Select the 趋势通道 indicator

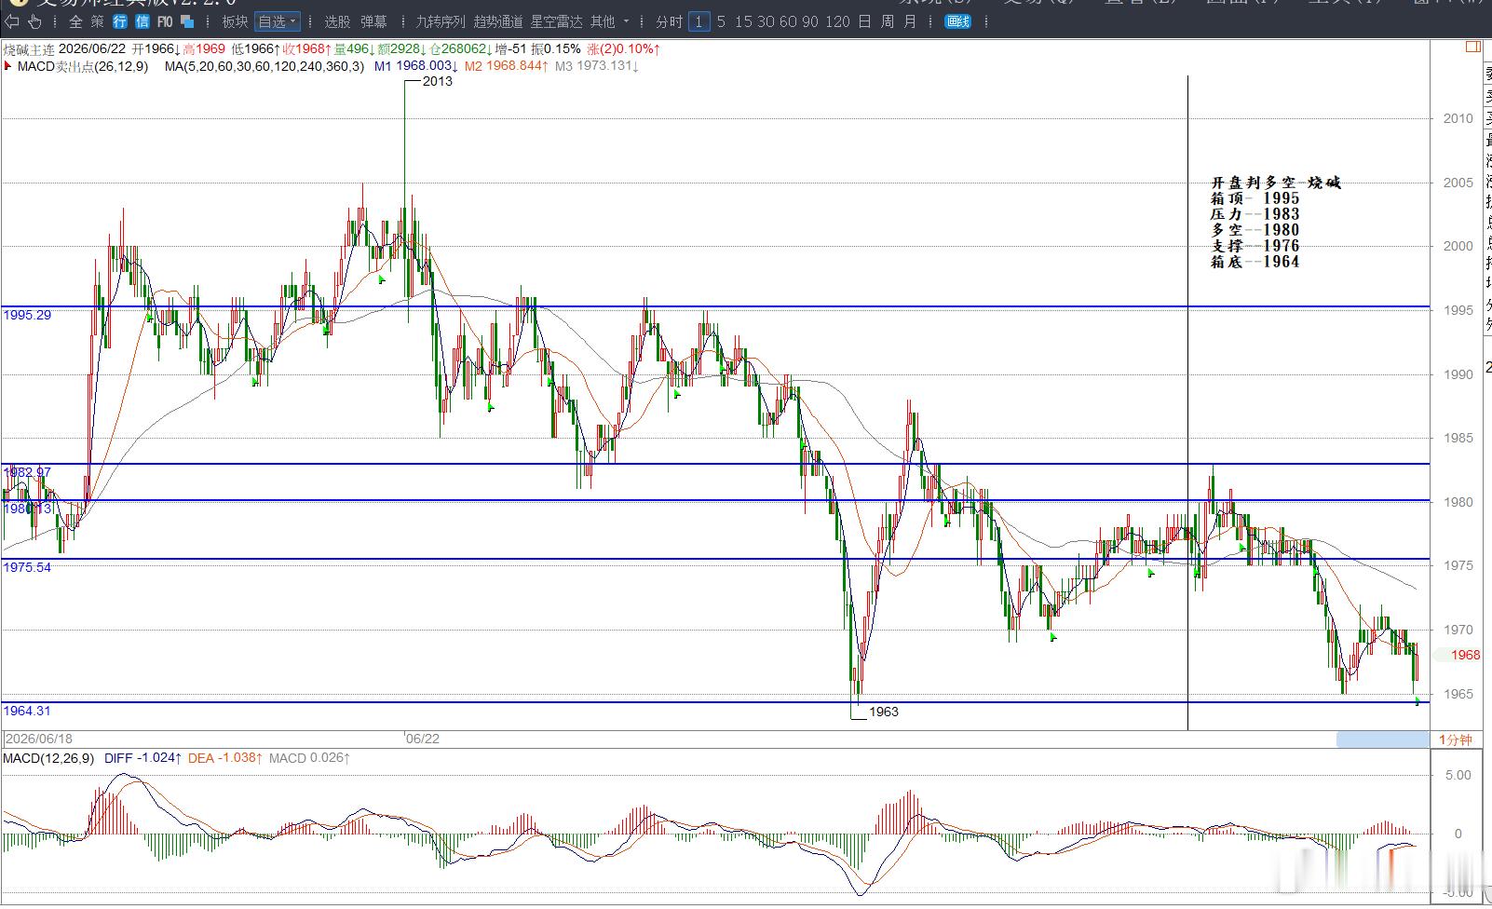(498, 21)
